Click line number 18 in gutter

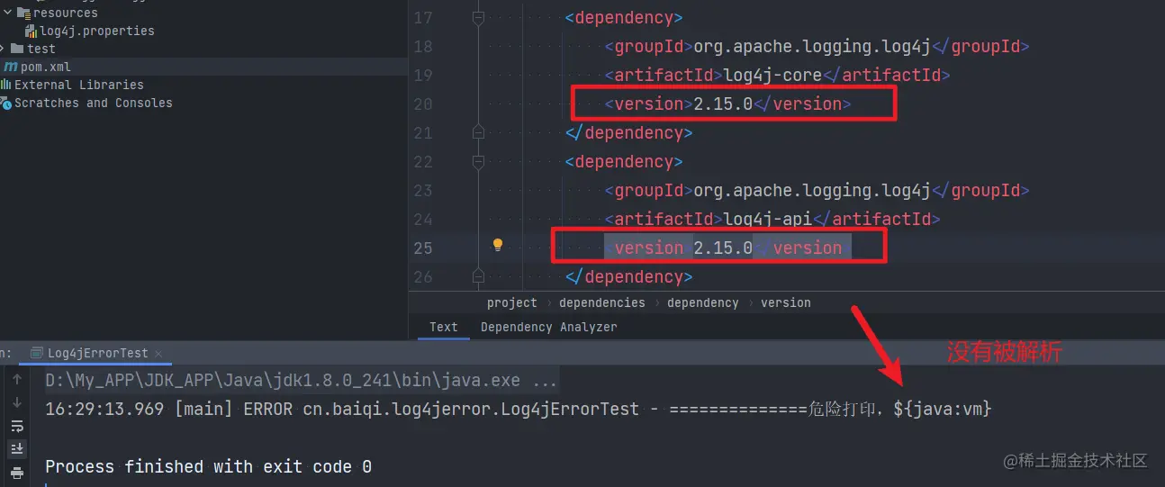coord(423,46)
